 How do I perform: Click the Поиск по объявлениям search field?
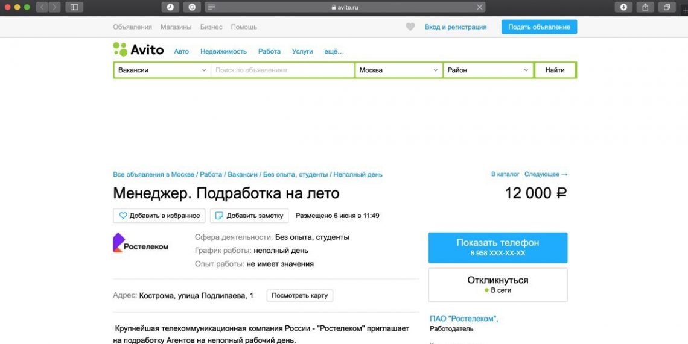click(x=282, y=70)
